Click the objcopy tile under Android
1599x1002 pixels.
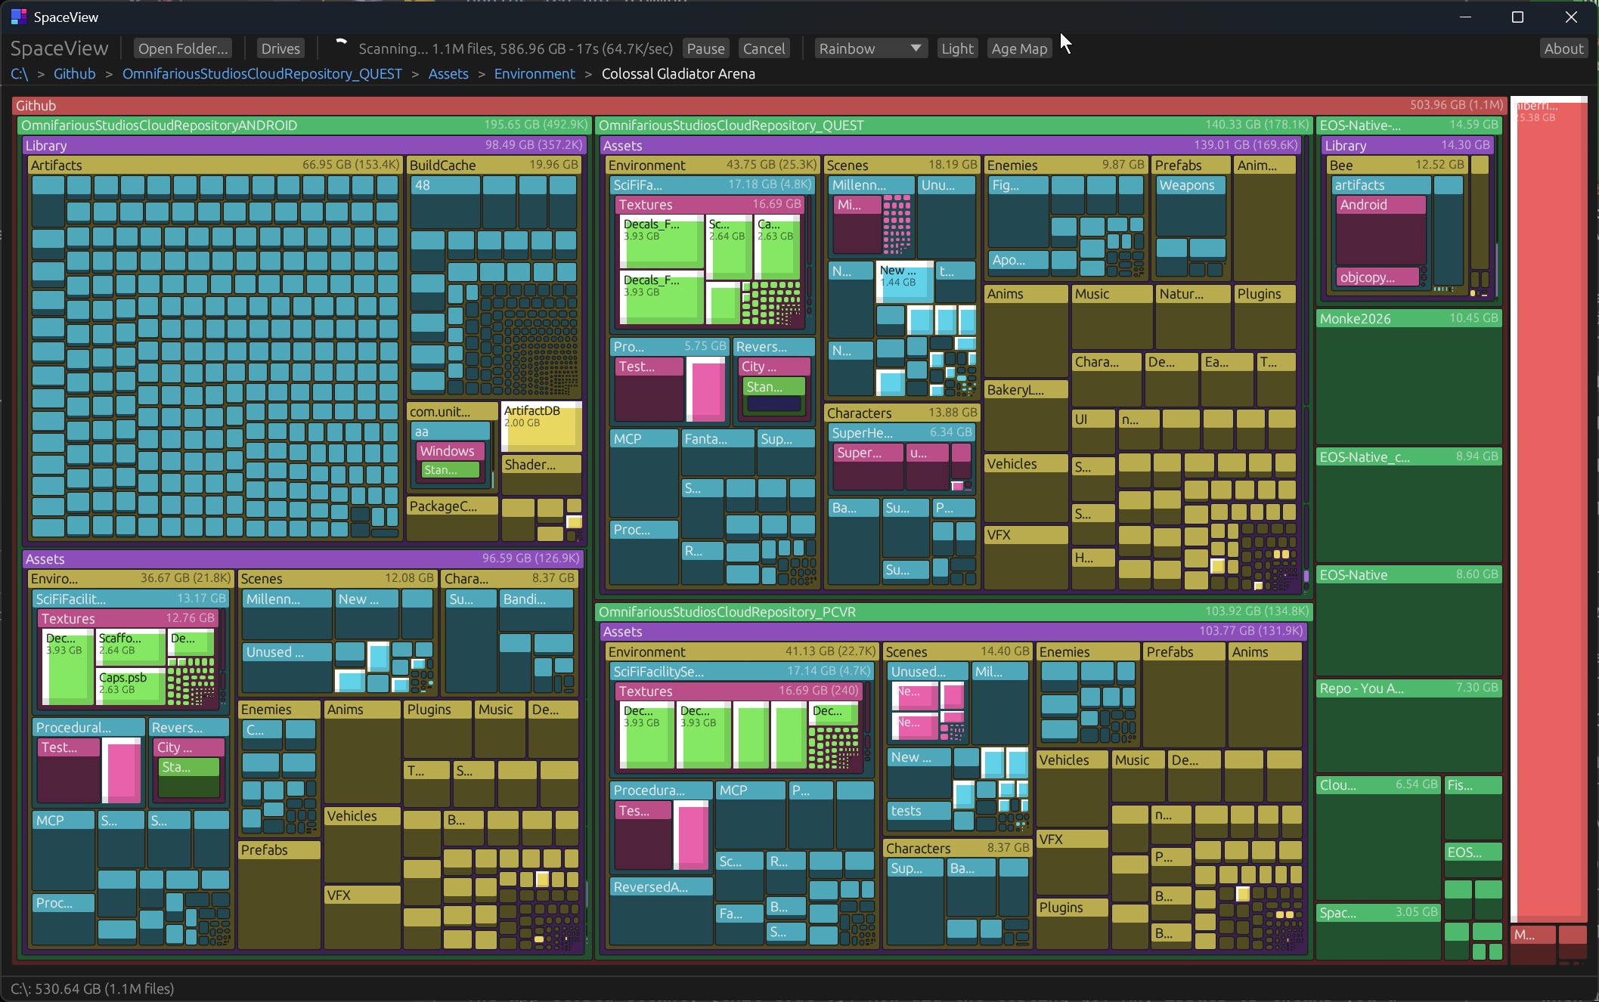coord(1375,277)
